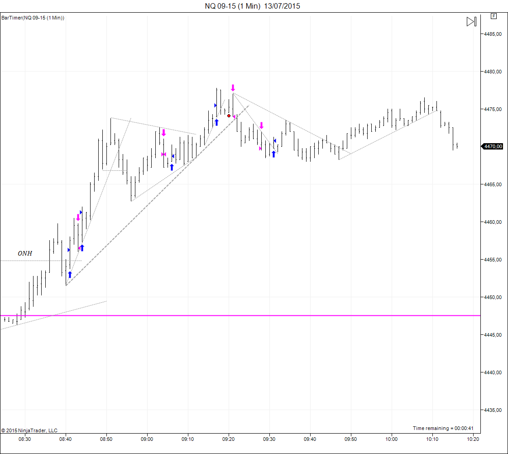This screenshot has height=454, width=508.
Task: Select the blue up arrow near the 09:31 bar
Action: 273,154
